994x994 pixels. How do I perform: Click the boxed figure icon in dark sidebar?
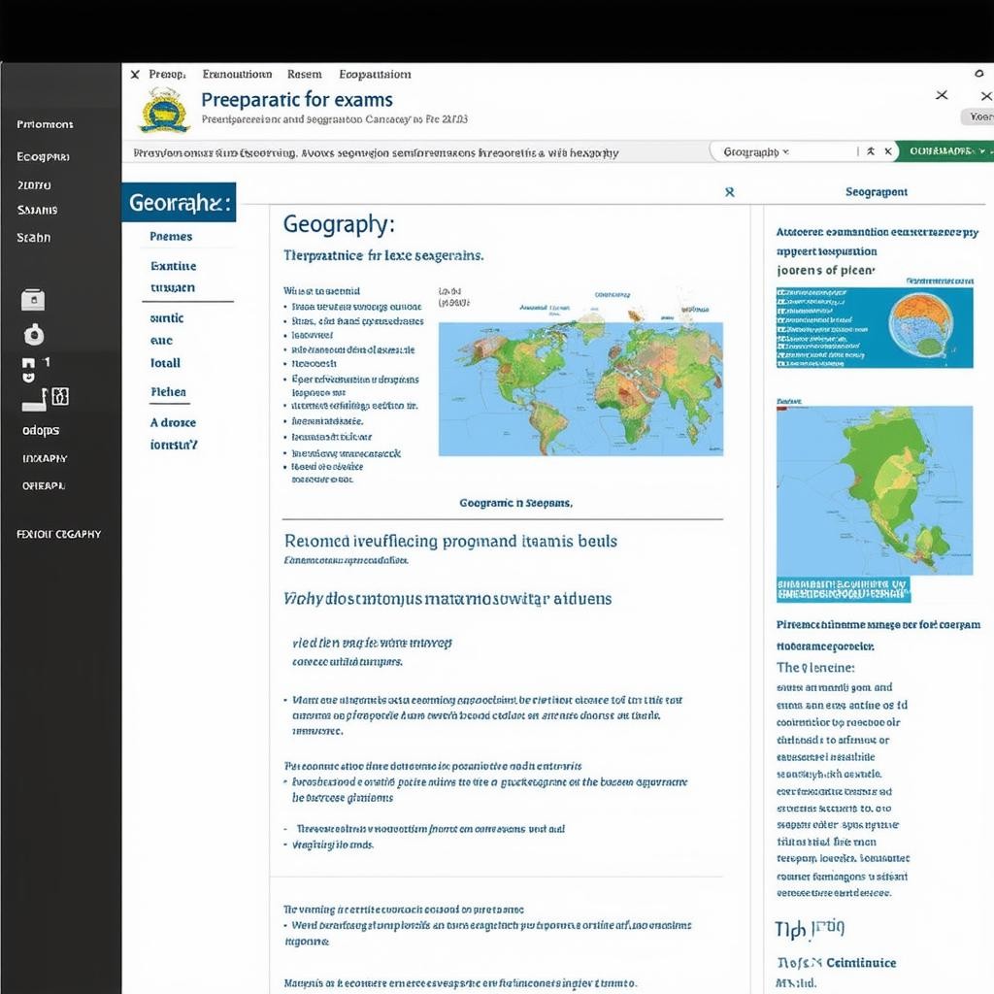pyautogui.click(x=59, y=396)
